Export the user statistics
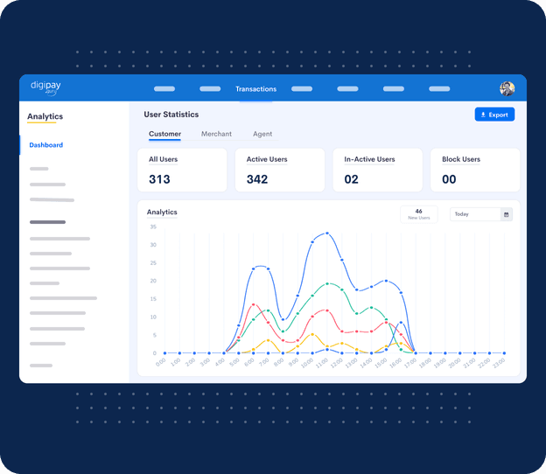Viewport: 546px width, 474px height. coord(494,115)
